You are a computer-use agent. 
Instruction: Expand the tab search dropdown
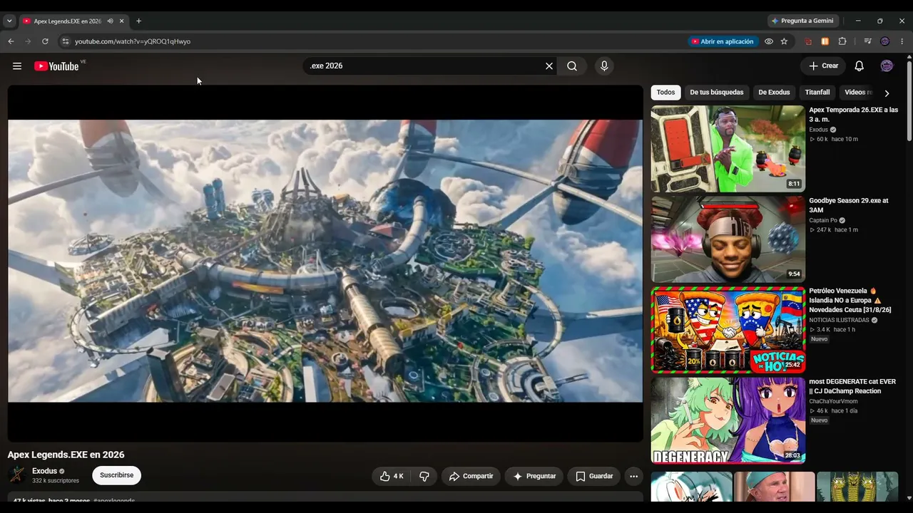pyautogui.click(x=9, y=21)
